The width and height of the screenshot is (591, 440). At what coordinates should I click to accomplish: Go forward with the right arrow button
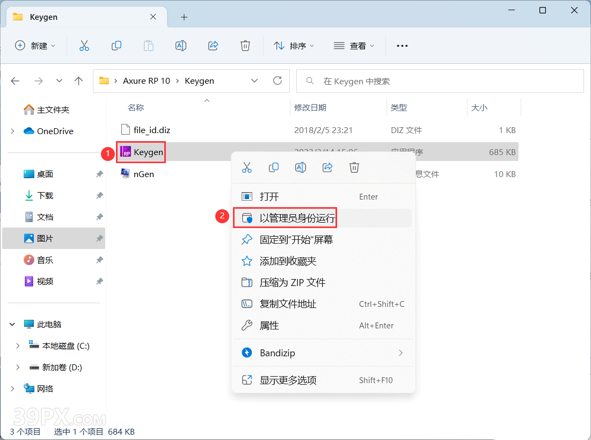click(x=39, y=80)
